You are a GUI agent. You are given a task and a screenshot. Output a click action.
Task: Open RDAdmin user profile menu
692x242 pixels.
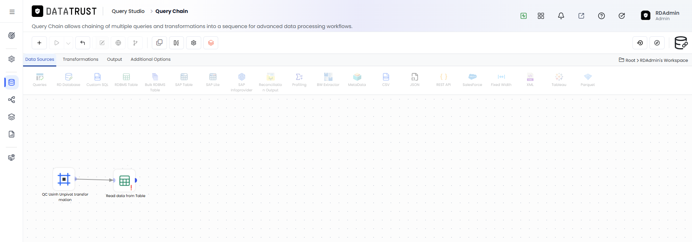(x=660, y=15)
